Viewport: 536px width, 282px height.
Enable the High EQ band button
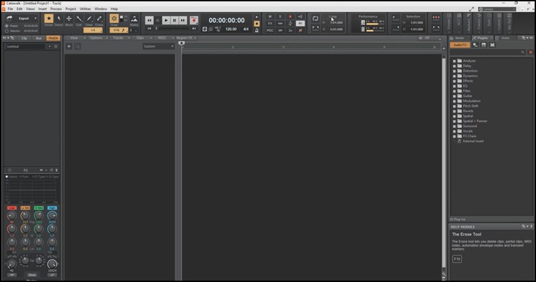52,208
